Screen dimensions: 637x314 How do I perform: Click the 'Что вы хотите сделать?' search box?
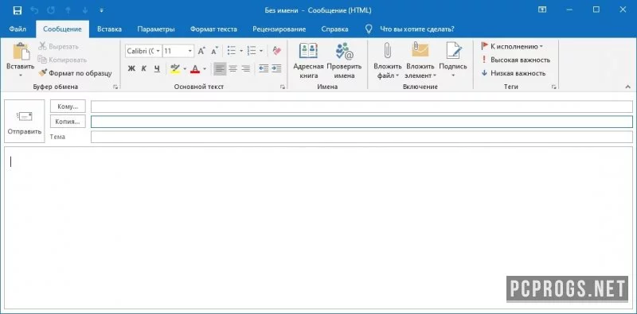coord(416,29)
